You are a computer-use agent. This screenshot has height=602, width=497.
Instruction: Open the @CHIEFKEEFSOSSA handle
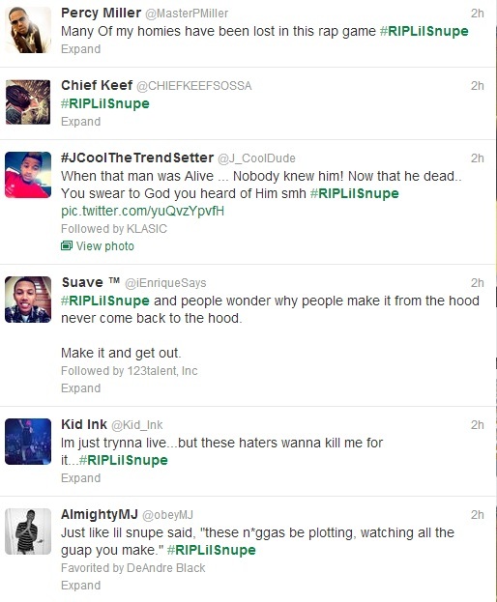pos(194,86)
